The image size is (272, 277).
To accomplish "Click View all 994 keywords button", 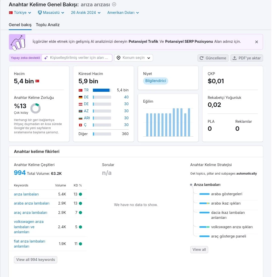I will click(36, 260).
